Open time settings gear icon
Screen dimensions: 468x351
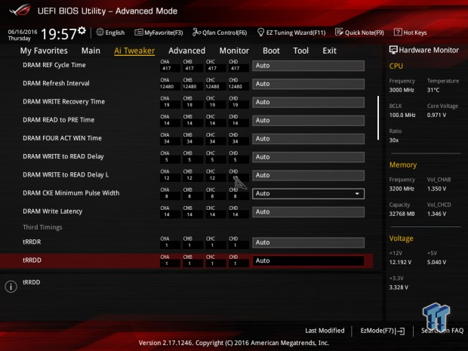[x=82, y=30]
